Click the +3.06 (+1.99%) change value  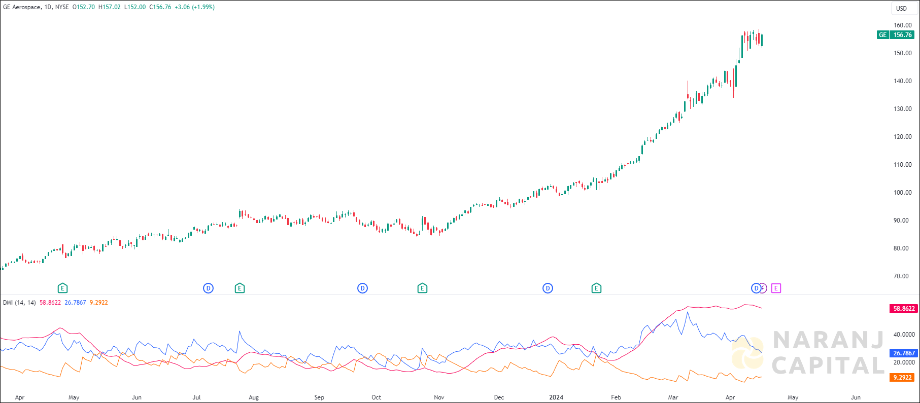[x=194, y=7]
